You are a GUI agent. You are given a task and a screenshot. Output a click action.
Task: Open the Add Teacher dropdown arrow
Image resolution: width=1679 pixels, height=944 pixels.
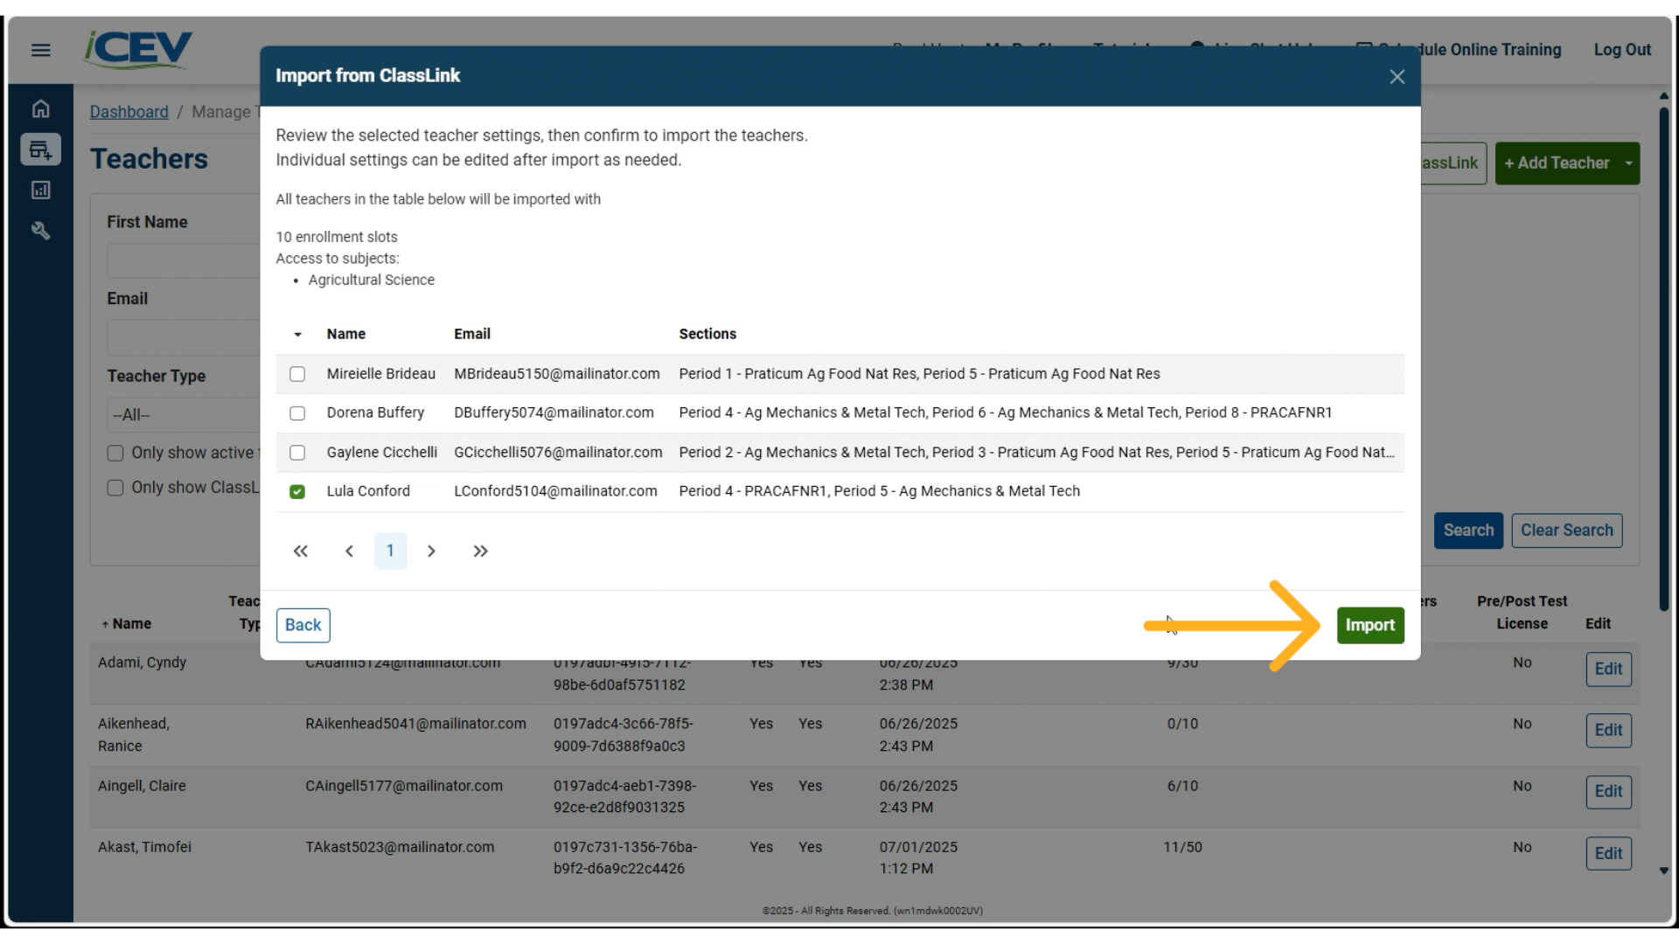click(x=1628, y=163)
